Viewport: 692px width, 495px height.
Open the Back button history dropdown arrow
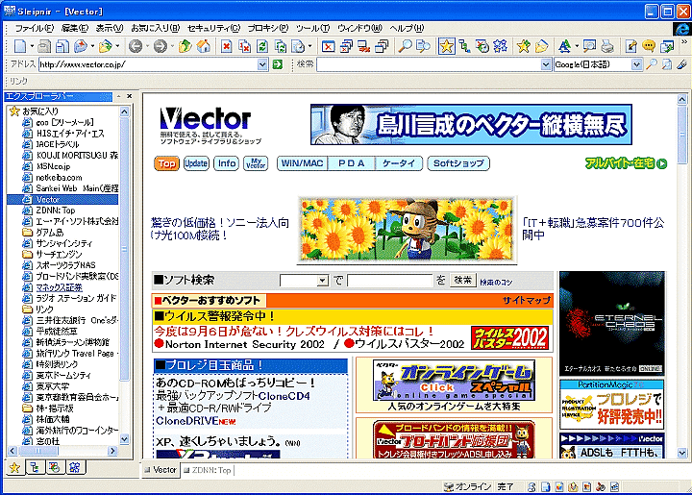pos(147,46)
